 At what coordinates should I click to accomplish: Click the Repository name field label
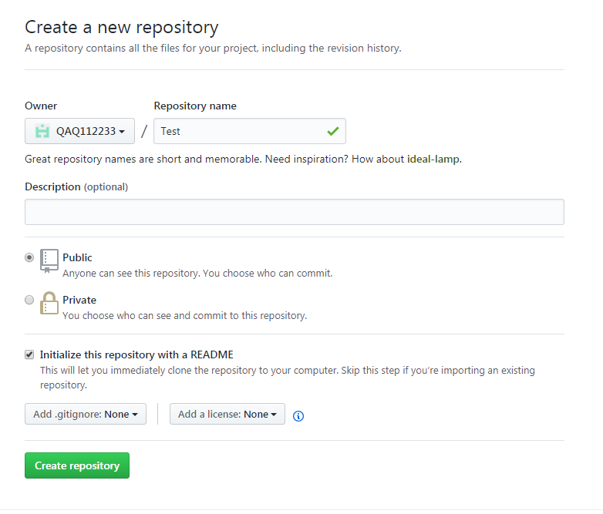coord(195,106)
